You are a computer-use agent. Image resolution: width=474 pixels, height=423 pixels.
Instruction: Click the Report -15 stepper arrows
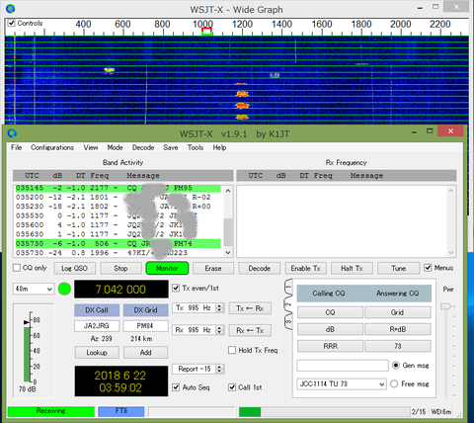pyautogui.click(x=219, y=369)
